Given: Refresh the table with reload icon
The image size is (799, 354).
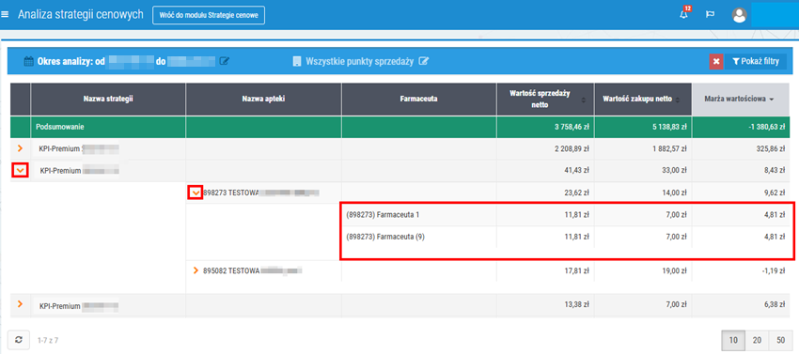Looking at the screenshot, I should (x=19, y=340).
